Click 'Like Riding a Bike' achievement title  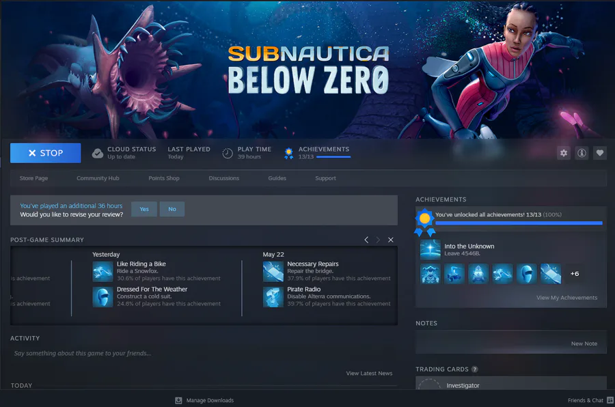click(x=141, y=264)
